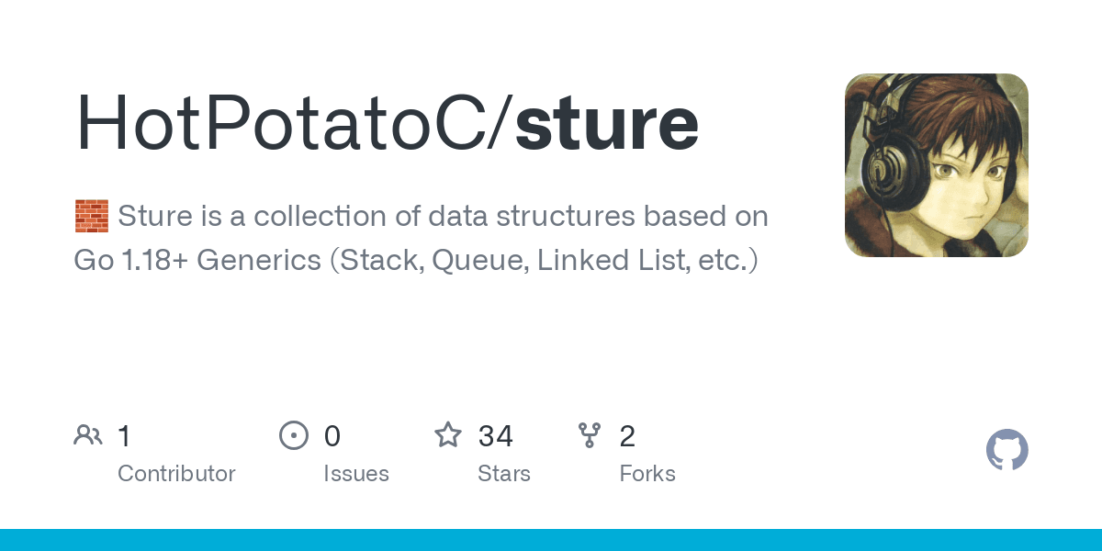Select the Contributor label
1102x551 pixels.
coord(176,474)
